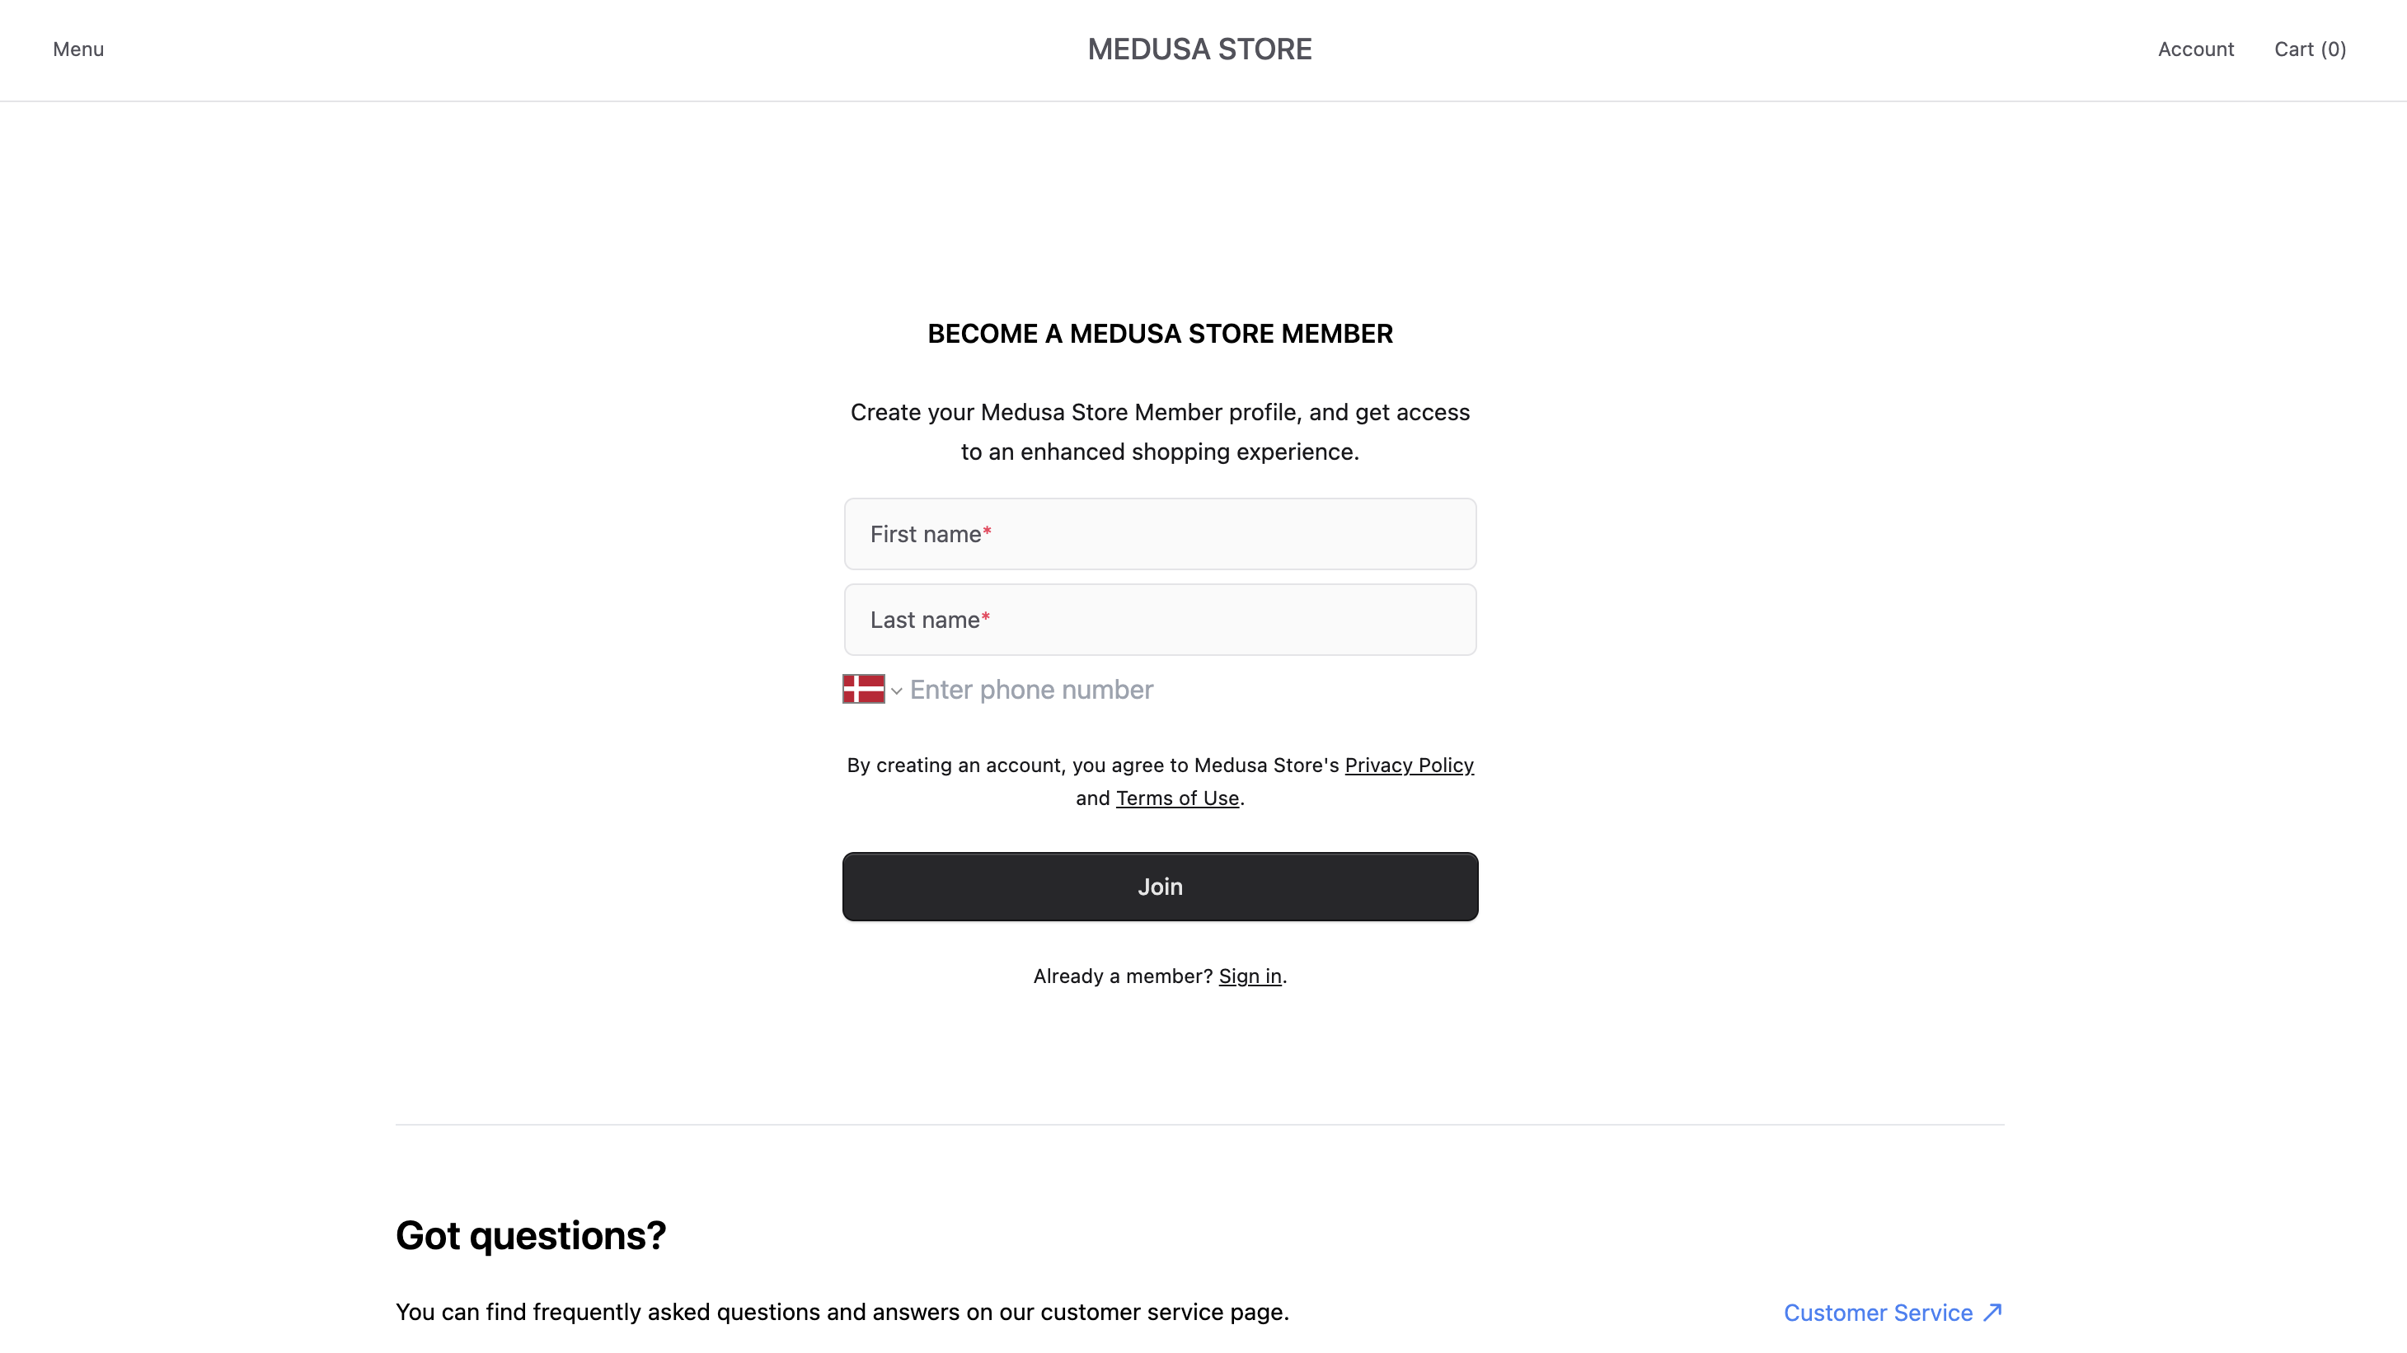
Task: Click the Join button
Action: click(1160, 886)
